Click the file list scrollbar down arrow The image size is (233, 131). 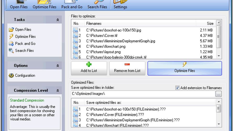(219, 56)
